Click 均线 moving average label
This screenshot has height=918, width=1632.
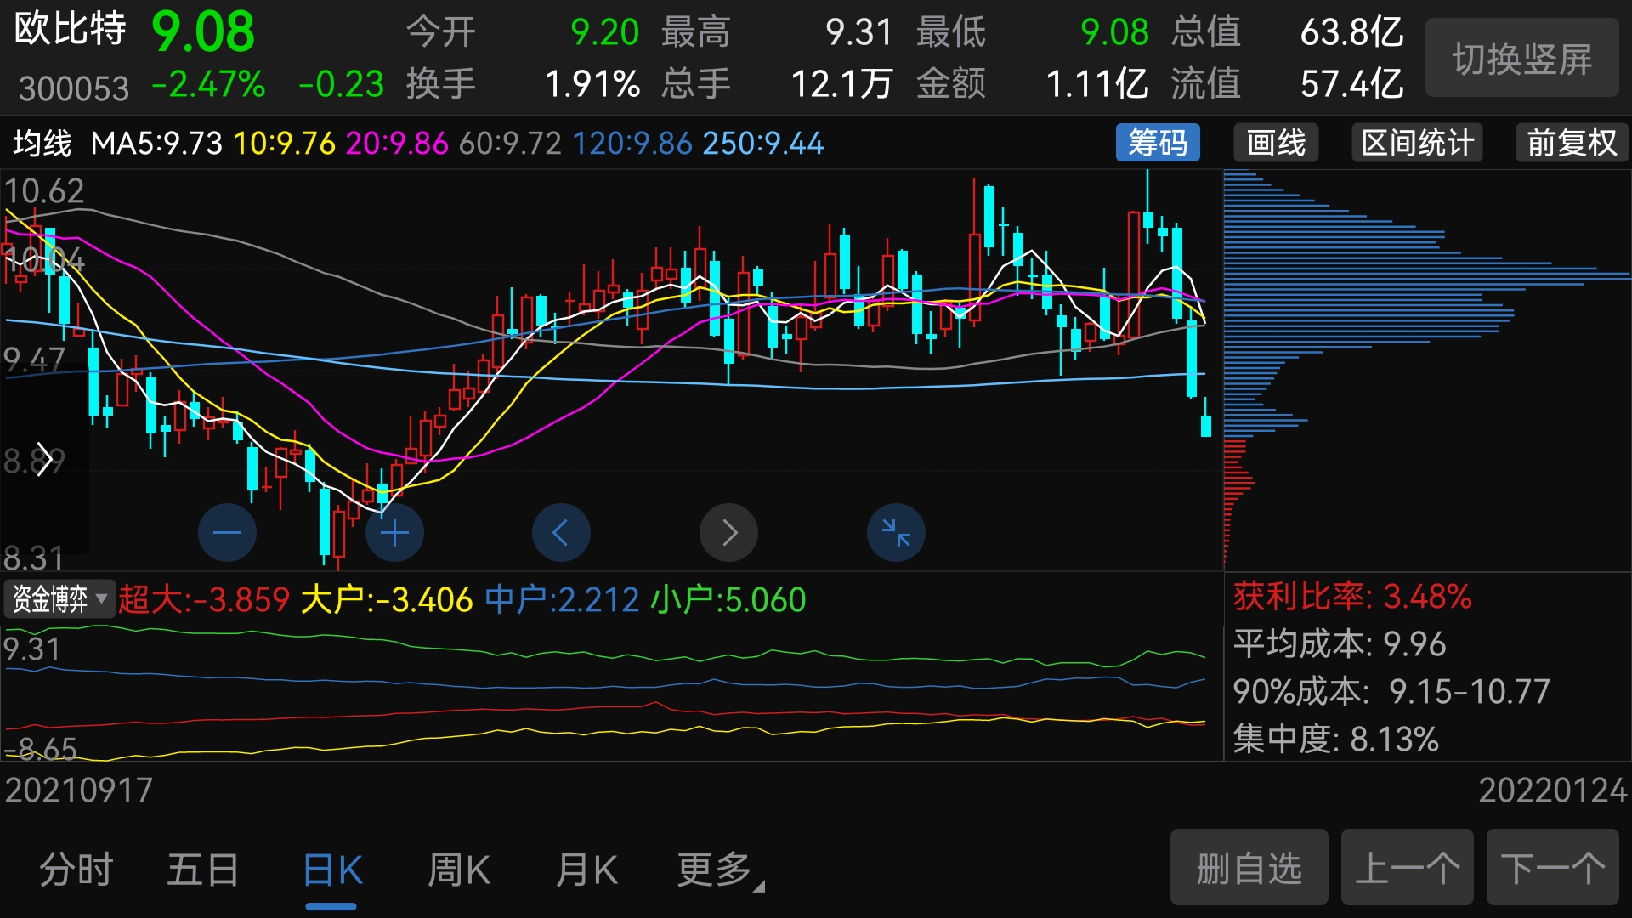42,143
